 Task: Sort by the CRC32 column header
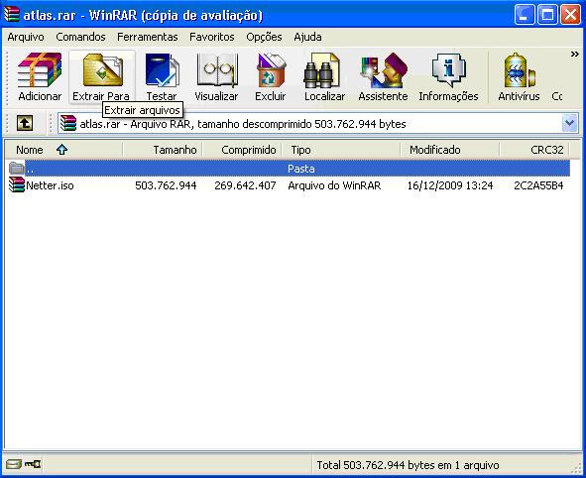[534, 150]
